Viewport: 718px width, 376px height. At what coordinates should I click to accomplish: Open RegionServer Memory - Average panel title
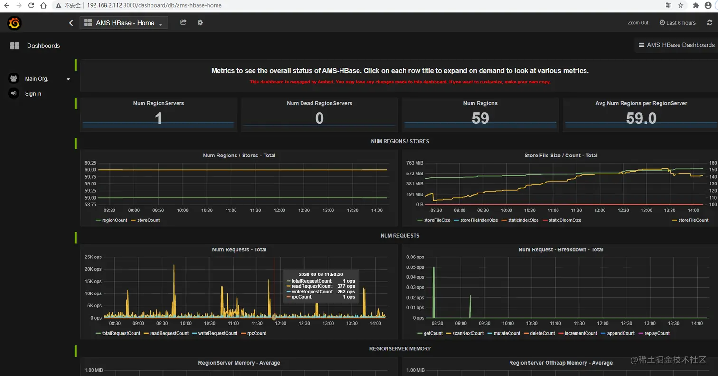click(x=239, y=363)
